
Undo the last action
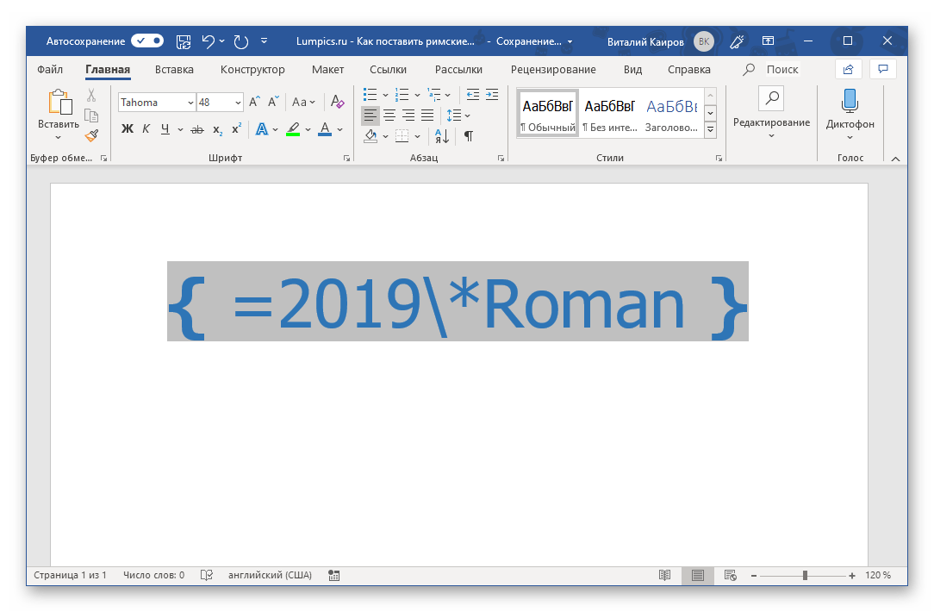[x=208, y=41]
